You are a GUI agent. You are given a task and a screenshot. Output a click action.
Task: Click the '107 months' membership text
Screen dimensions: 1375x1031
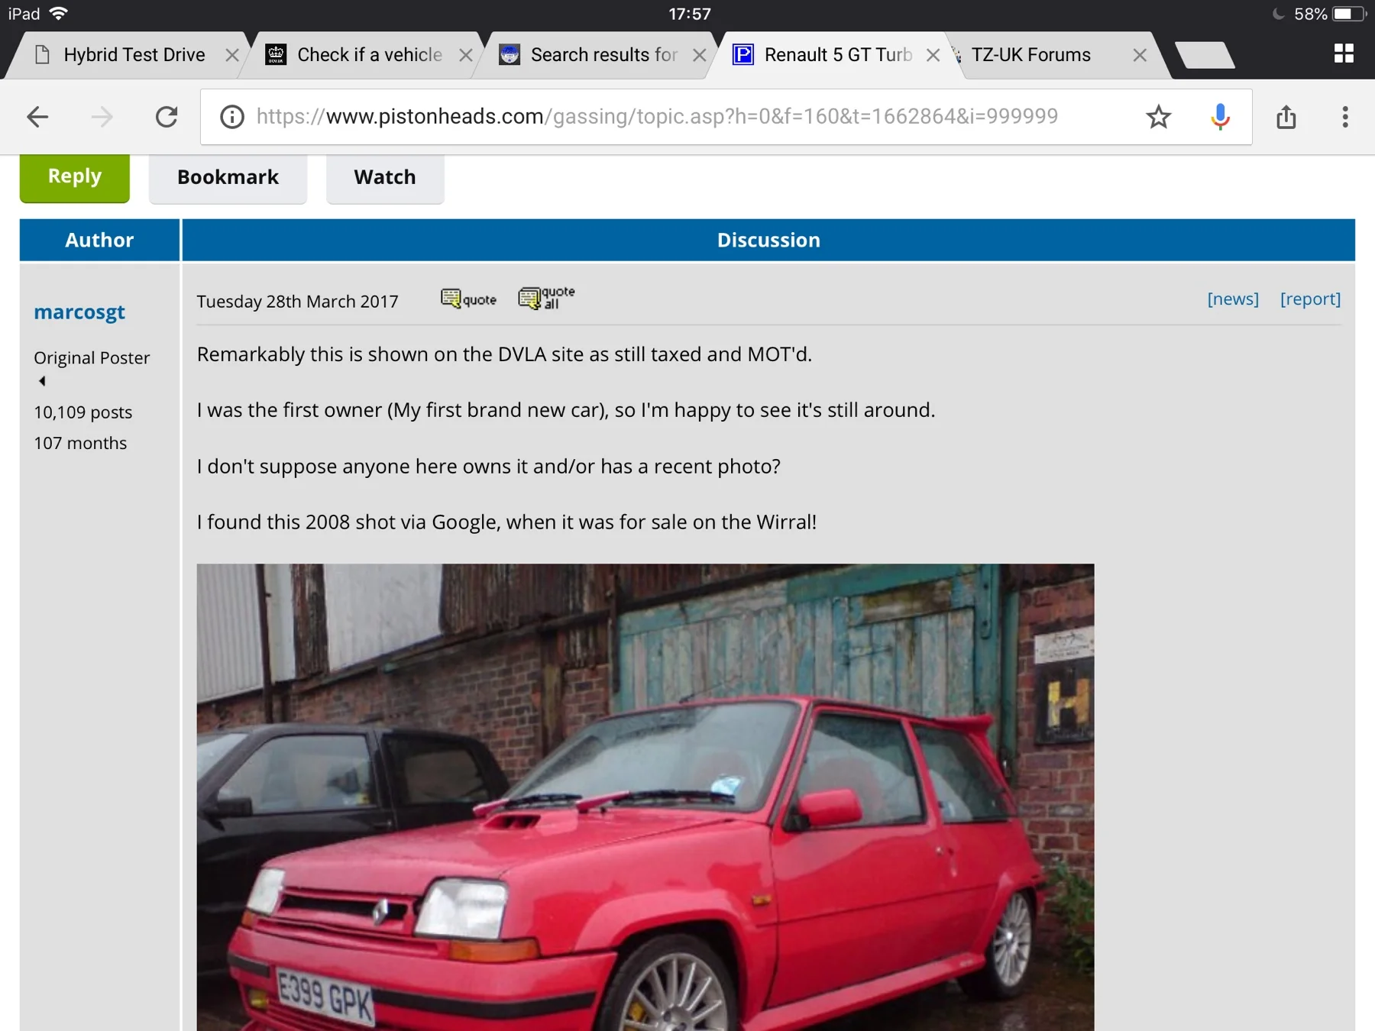point(80,443)
